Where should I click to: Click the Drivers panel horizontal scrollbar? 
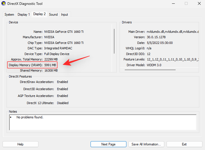(x=150, y=70)
